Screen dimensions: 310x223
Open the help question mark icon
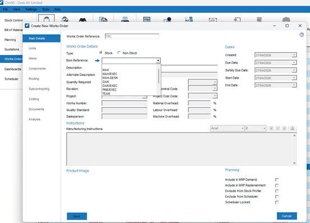point(302,35)
